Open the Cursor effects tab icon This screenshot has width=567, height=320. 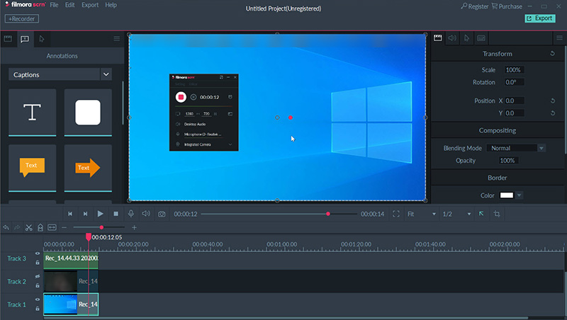point(42,39)
